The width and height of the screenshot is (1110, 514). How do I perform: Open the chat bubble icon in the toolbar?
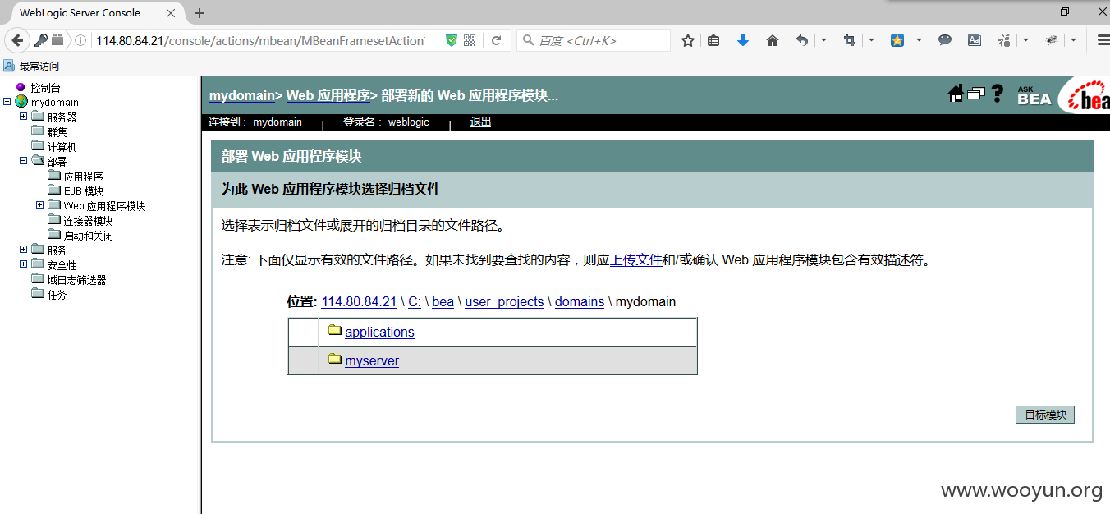coord(945,40)
